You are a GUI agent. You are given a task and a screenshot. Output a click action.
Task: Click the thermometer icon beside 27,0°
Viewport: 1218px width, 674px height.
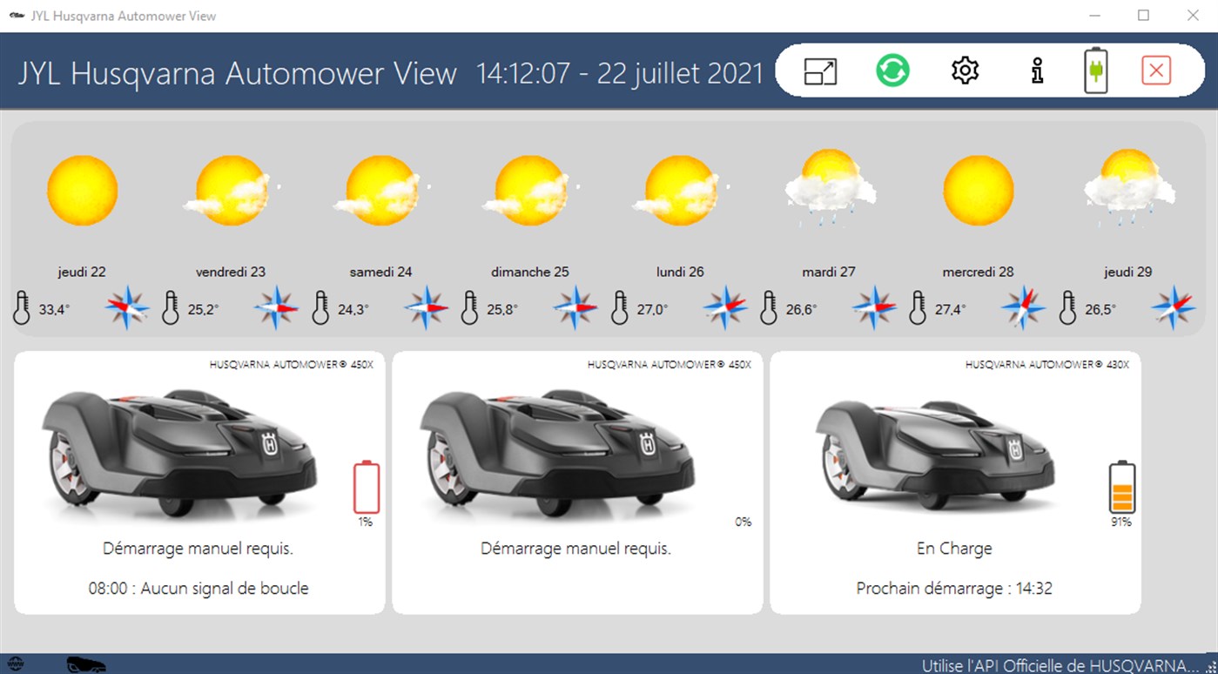pos(619,308)
